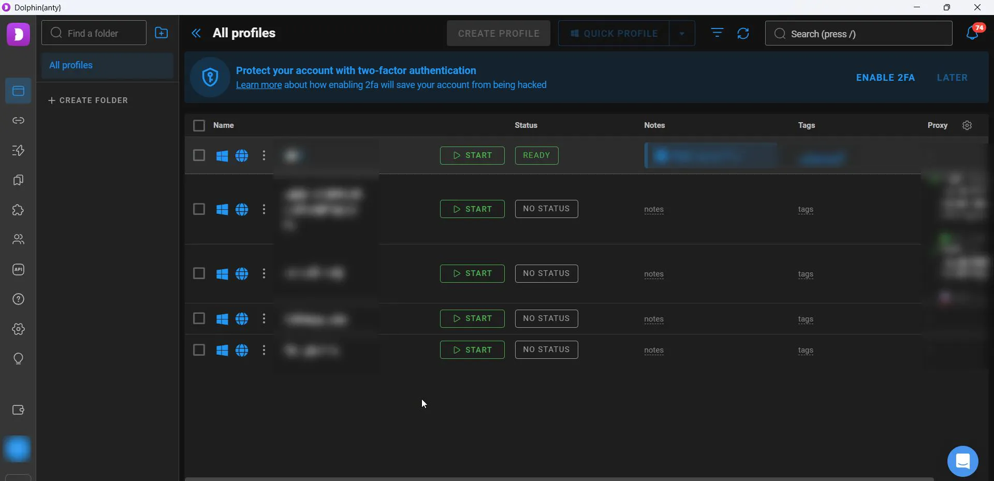This screenshot has height=481, width=994.
Task: Open the filter icon beside refresh
Action: [717, 33]
